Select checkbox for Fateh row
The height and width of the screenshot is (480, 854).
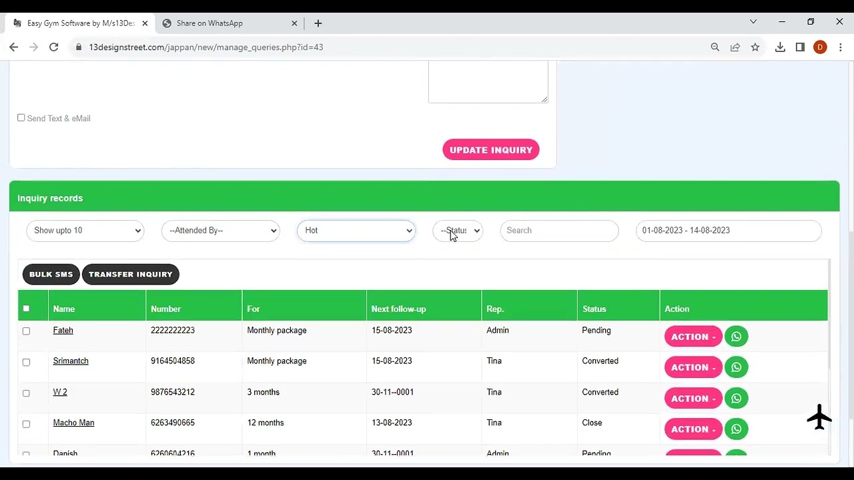[x=26, y=331]
